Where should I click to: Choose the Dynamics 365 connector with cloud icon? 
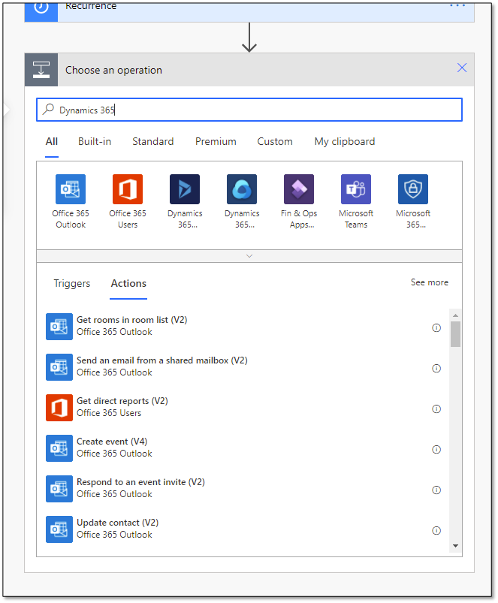coord(242,188)
